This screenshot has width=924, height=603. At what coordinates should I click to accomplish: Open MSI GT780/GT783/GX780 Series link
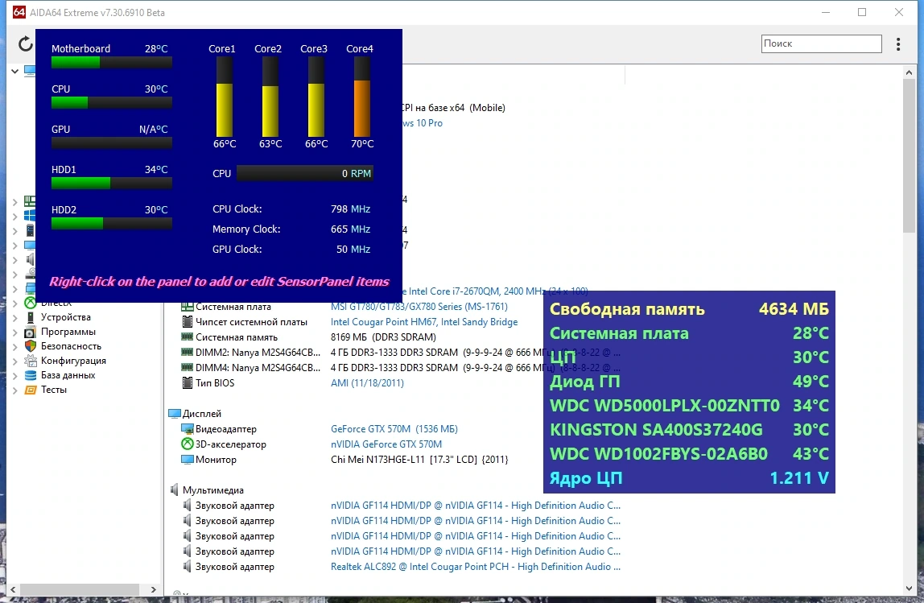click(x=419, y=307)
